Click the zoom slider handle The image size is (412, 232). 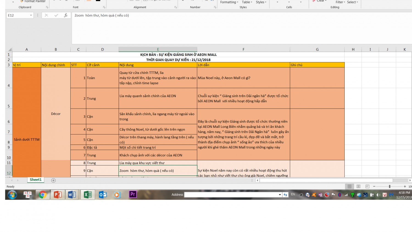pyautogui.click(x=389, y=186)
